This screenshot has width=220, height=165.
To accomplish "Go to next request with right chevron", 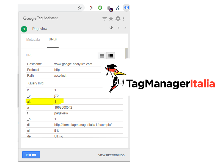I will point(125,28).
